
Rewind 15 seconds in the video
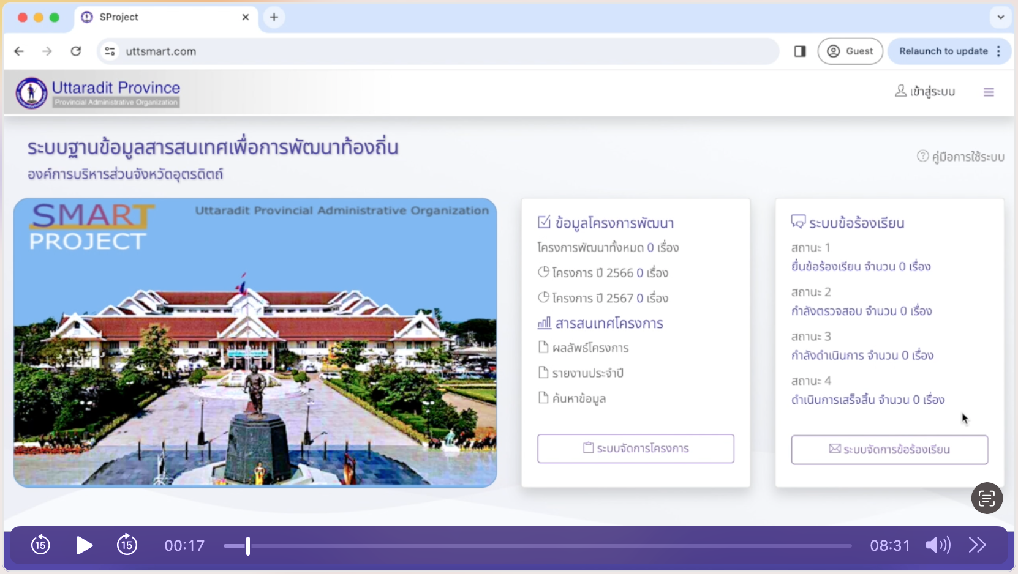tap(40, 545)
